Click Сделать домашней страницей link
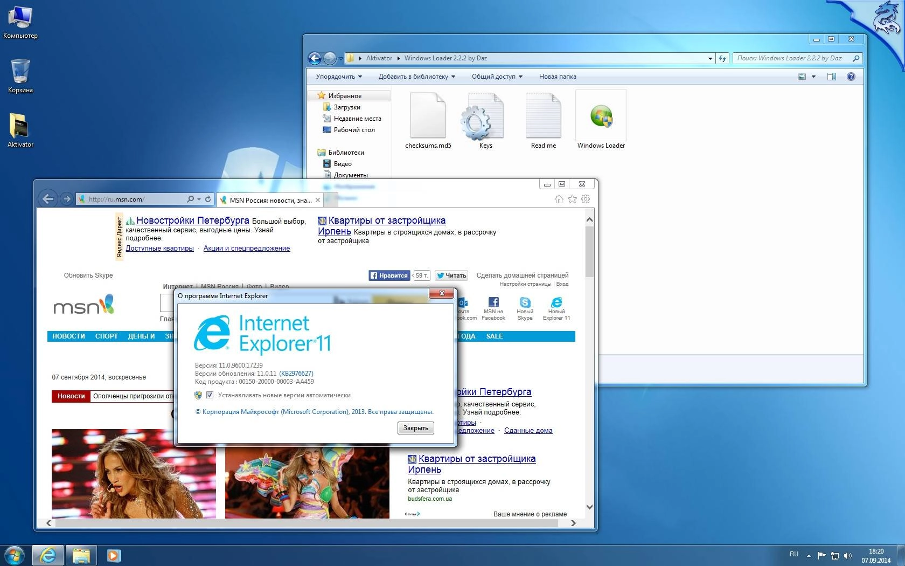The height and width of the screenshot is (566, 905). click(523, 275)
